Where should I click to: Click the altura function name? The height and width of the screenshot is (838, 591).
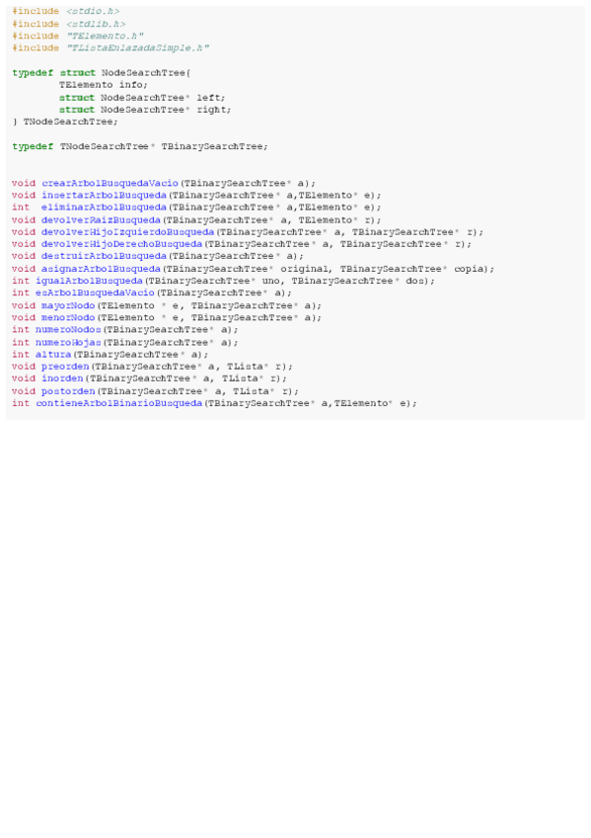[x=53, y=355]
